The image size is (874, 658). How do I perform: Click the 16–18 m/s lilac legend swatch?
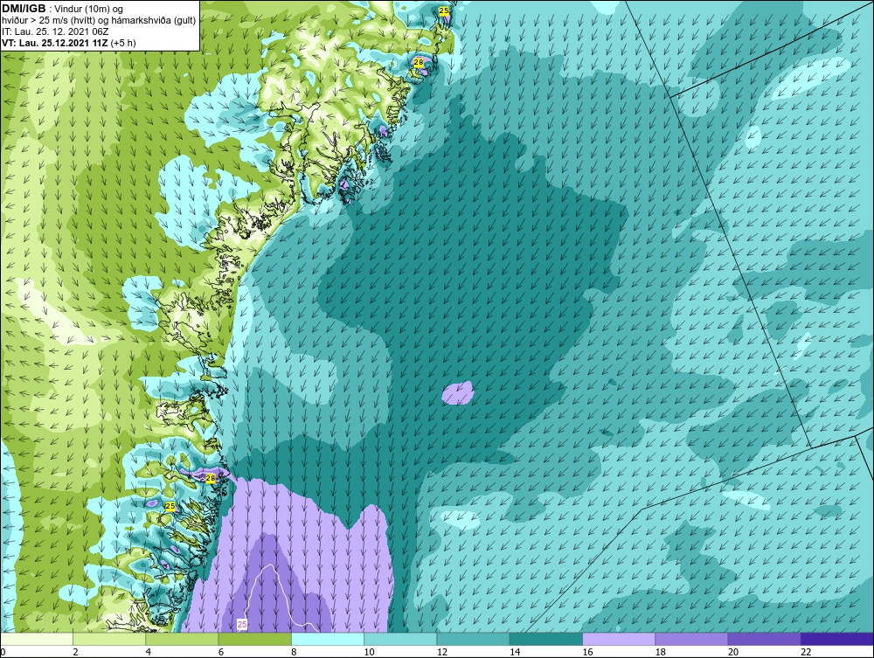pos(619,639)
